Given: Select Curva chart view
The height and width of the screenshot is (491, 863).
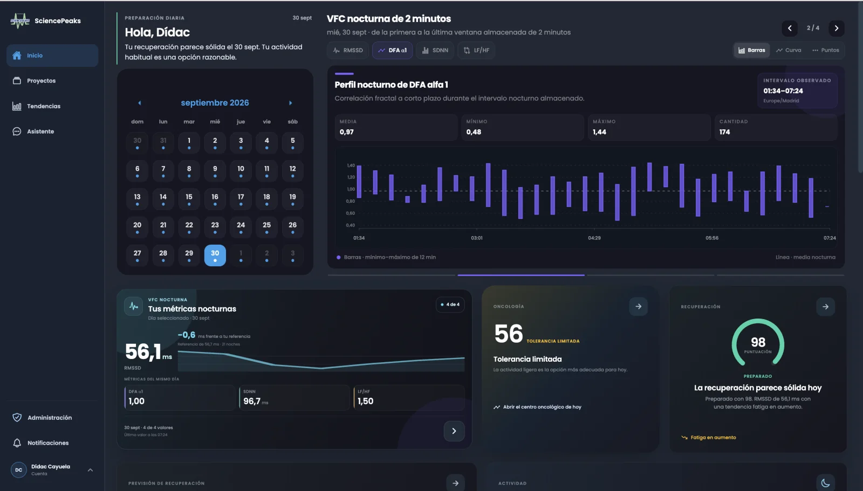Looking at the screenshot, I should (x=789, y=50).
